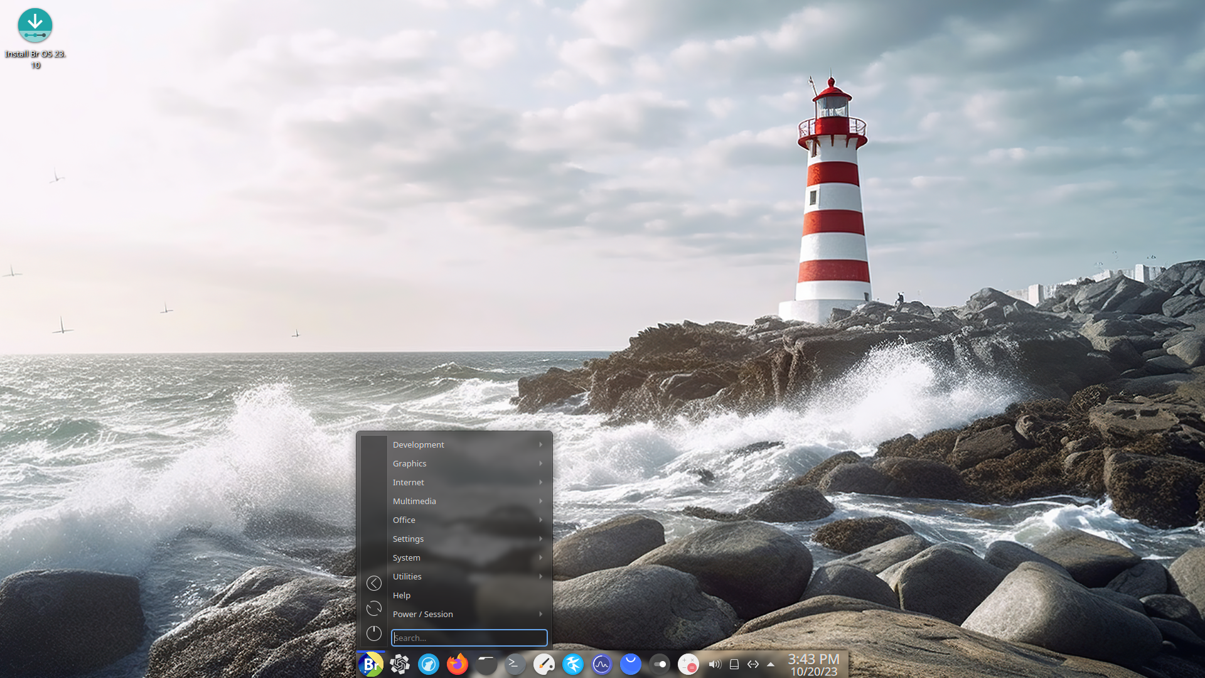Open the disk drive tray icon
This screenshot has height=678, width=1205.
click(x=734, y=664)
